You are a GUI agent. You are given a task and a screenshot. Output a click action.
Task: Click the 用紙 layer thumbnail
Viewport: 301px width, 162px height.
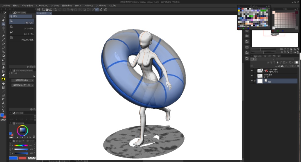click(x=260, y=81)
